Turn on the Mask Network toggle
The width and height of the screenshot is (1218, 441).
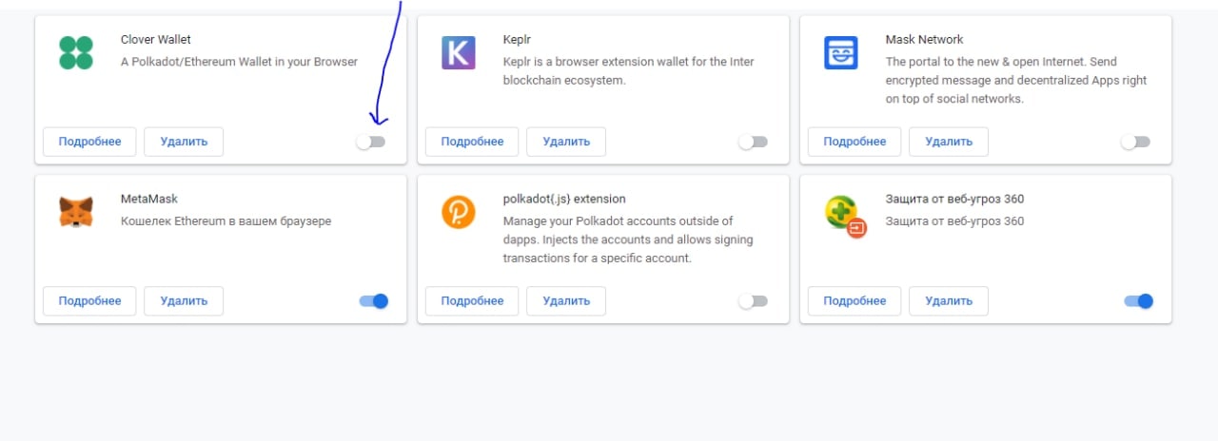tap(1135, 142)
